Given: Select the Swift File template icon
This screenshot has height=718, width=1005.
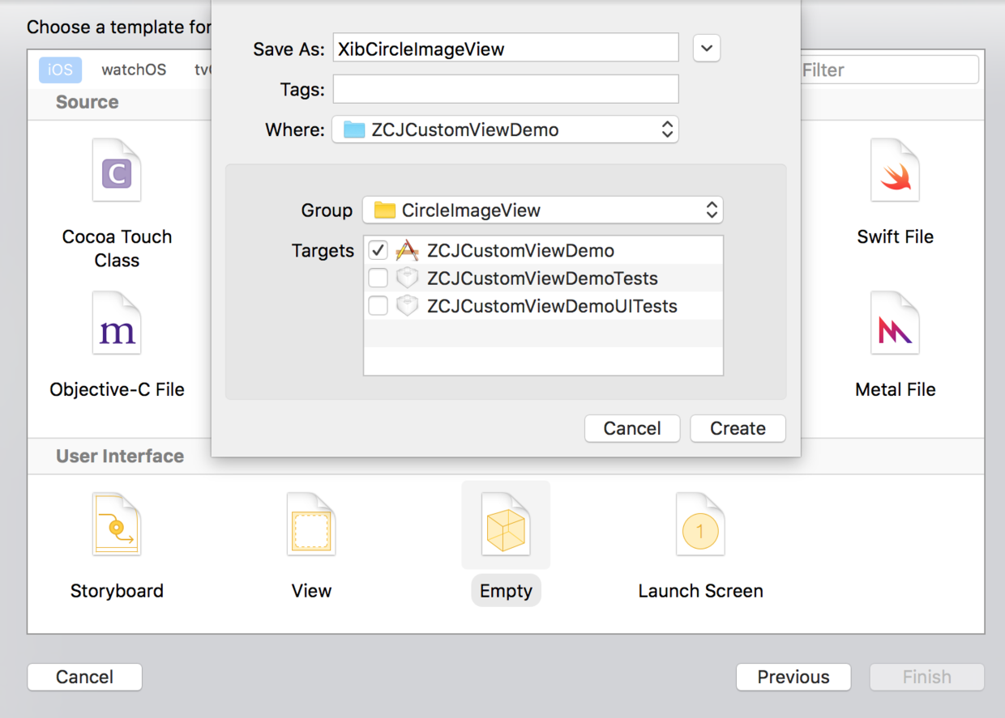Looking at the screenshot, I should [x=895, y=171].
